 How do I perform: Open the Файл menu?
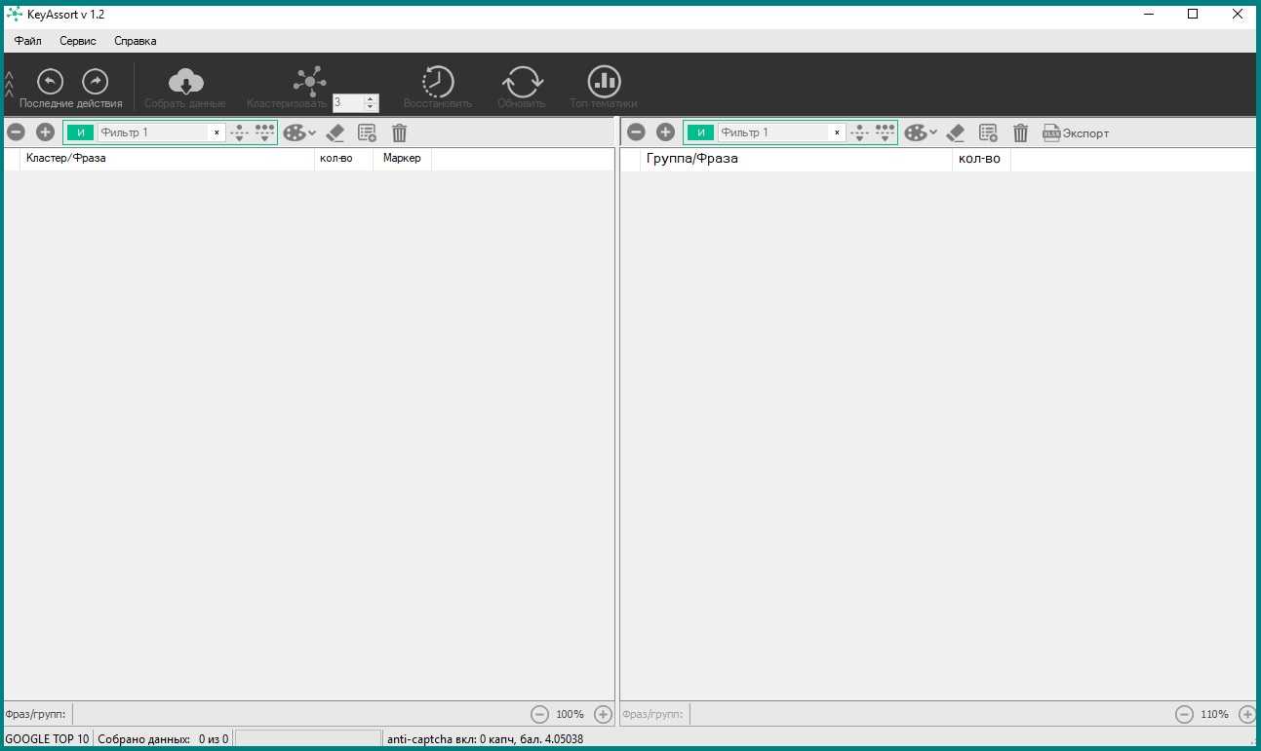point(28,41)
